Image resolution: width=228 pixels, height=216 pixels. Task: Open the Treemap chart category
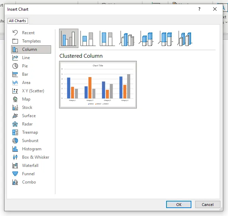(x=30, y=132)
